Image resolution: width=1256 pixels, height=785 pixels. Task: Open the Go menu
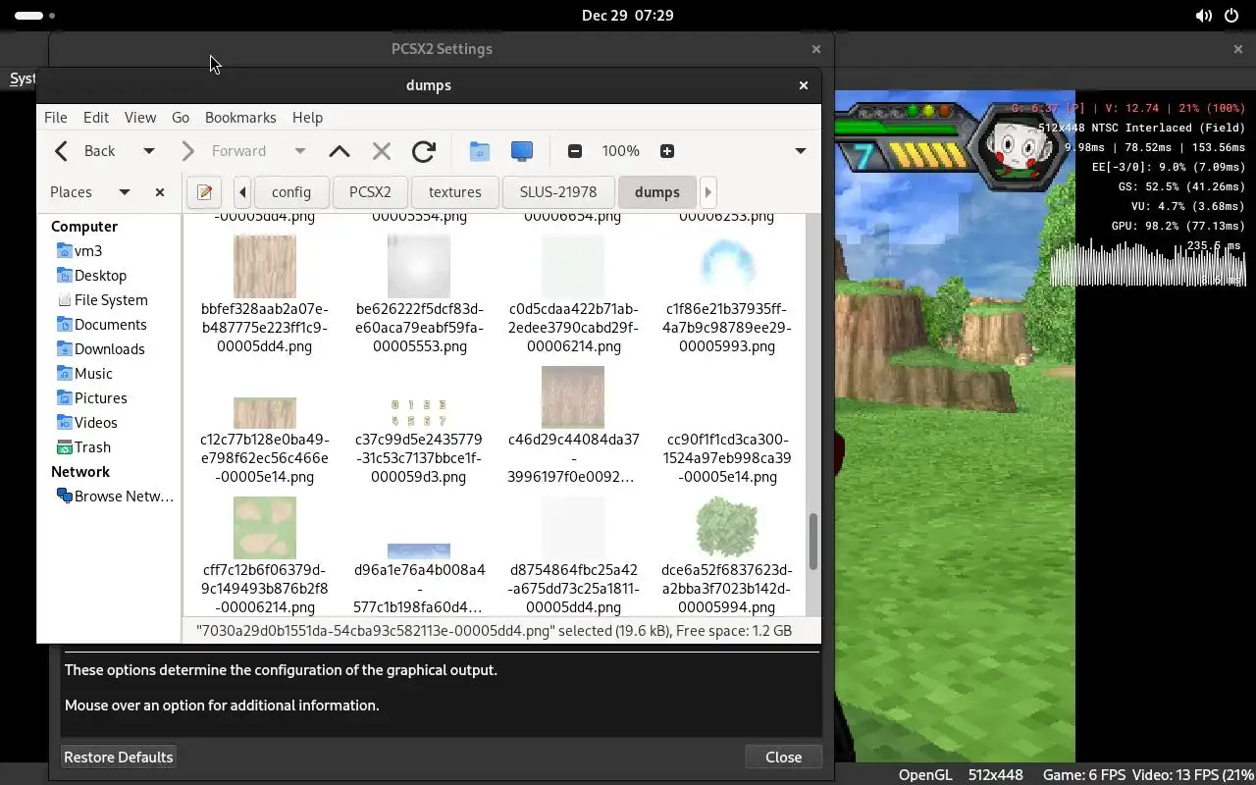click(181, 117)
